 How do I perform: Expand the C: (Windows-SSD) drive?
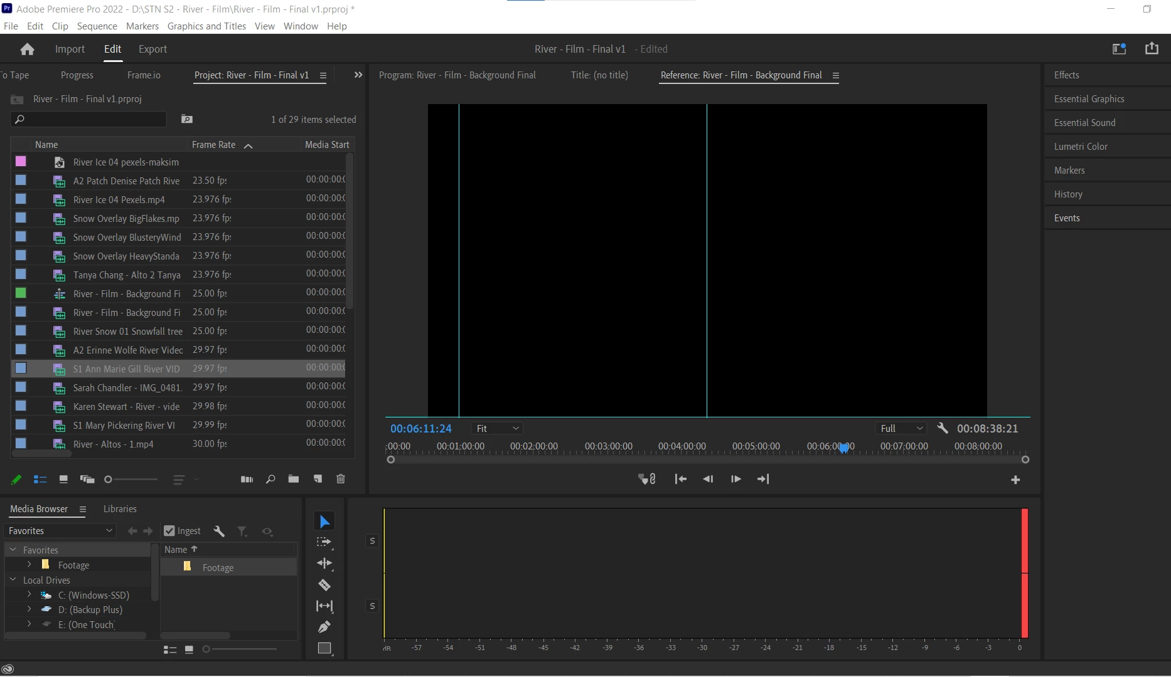29,594
